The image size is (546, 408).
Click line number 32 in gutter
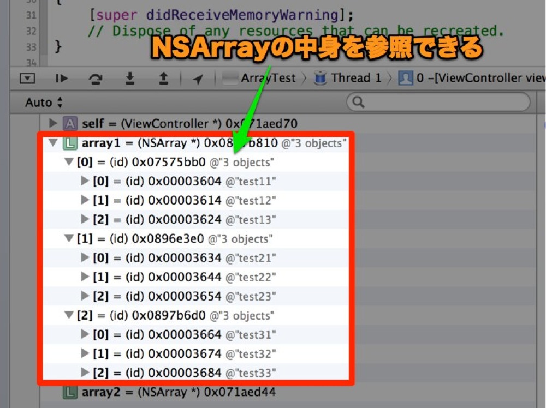coord(31,31)
